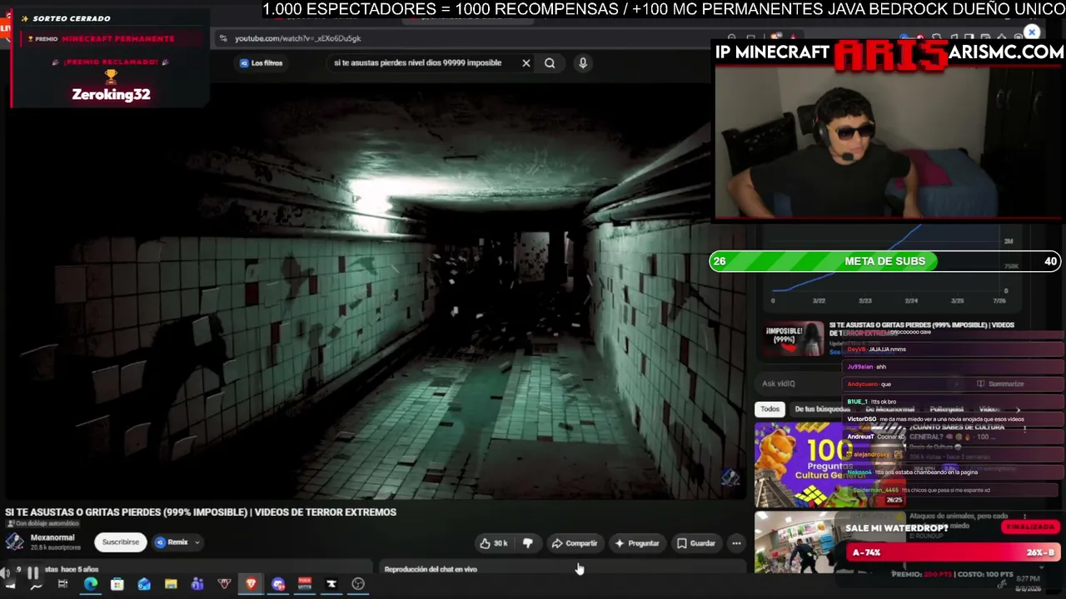
Task: Click the ARISMC.COM server address text
Action: click(x=1006, y=52)
